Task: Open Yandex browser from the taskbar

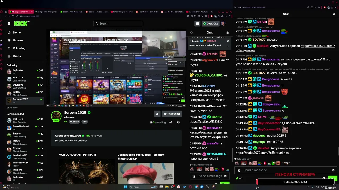Action: pyautogui.click(x=179, y=187)
